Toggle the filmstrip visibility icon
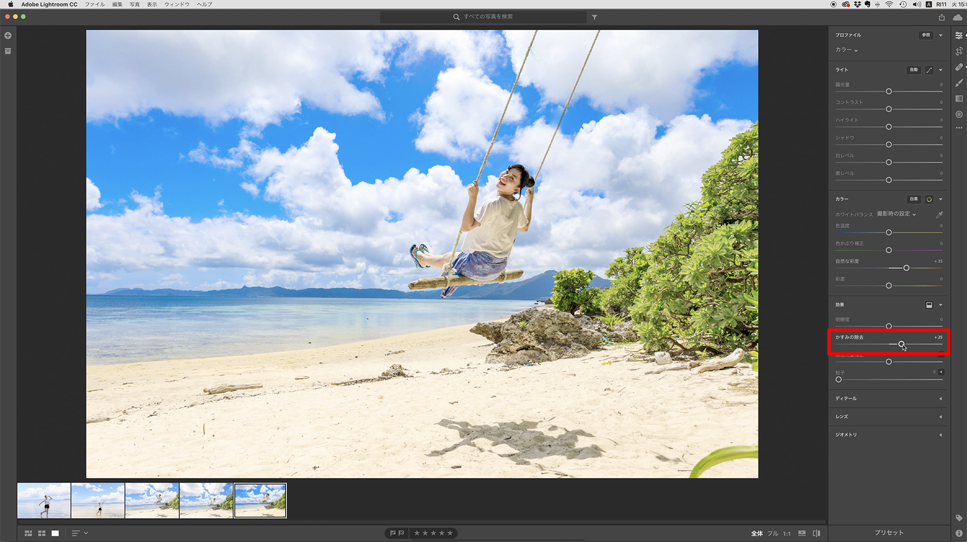Viewport: 967px width, 542px height. point(802,533)
